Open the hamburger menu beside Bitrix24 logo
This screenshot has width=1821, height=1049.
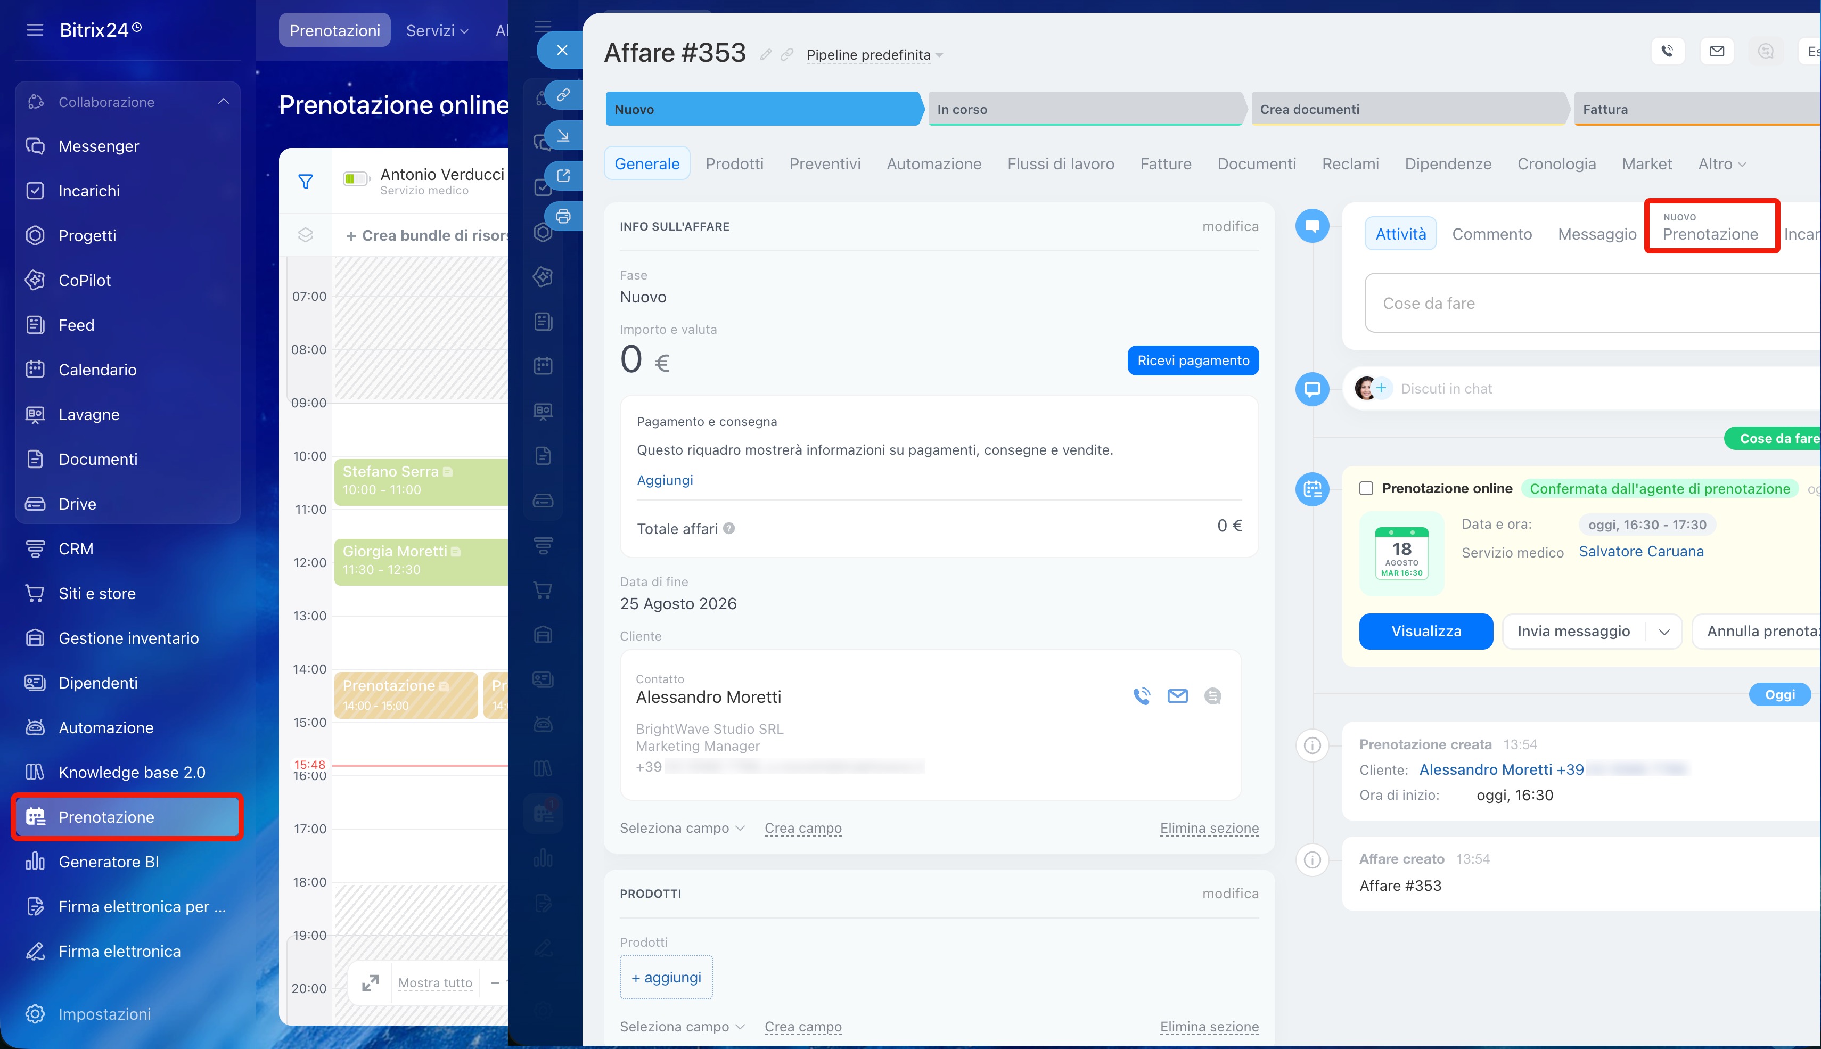tap(35, 30)
